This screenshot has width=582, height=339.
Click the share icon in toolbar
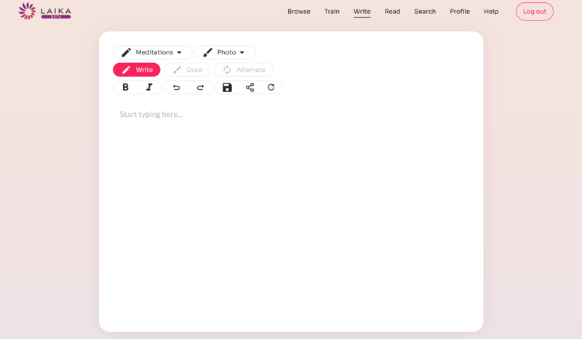(250, 87)
